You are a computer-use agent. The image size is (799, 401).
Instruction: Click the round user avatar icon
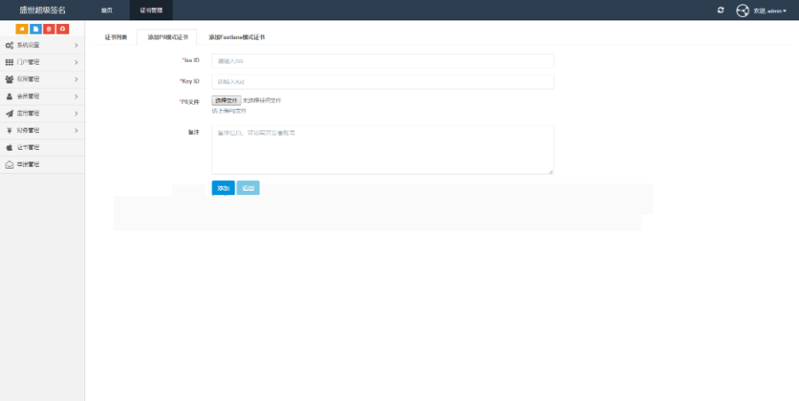pos(742,10)
